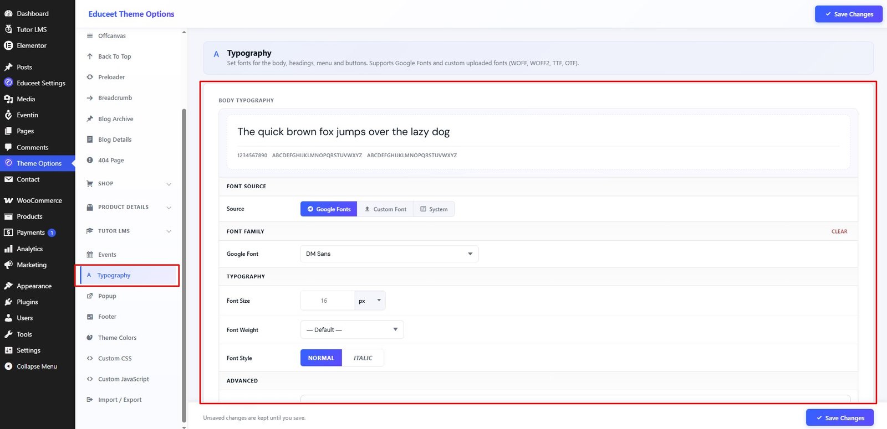
Task: Select Google Fonts as font source
Action: (329, 209)
